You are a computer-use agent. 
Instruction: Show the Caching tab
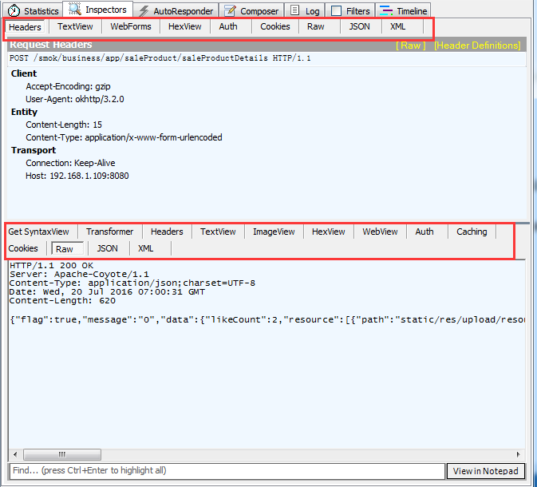tap(472, 232)
